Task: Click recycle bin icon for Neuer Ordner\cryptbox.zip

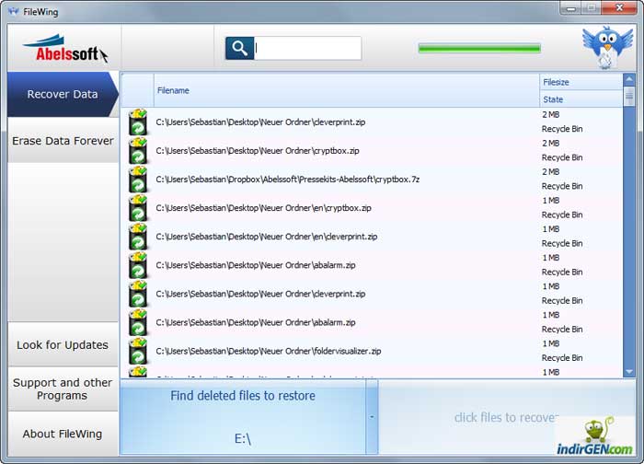Action: (138, 151)
